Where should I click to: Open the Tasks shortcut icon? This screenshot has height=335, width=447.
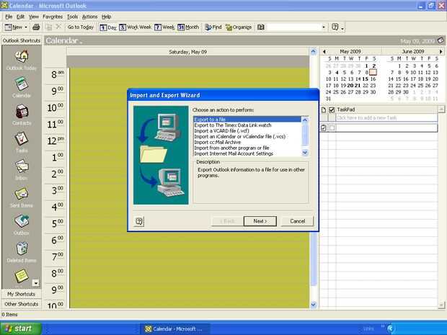coord(22,139)
